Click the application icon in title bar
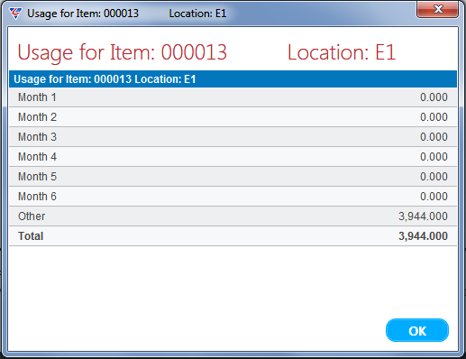Image resolution: width=466 pixels, height=359 pixels. (x=15, y=14)
